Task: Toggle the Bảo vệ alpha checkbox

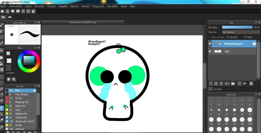Action: 210,37
